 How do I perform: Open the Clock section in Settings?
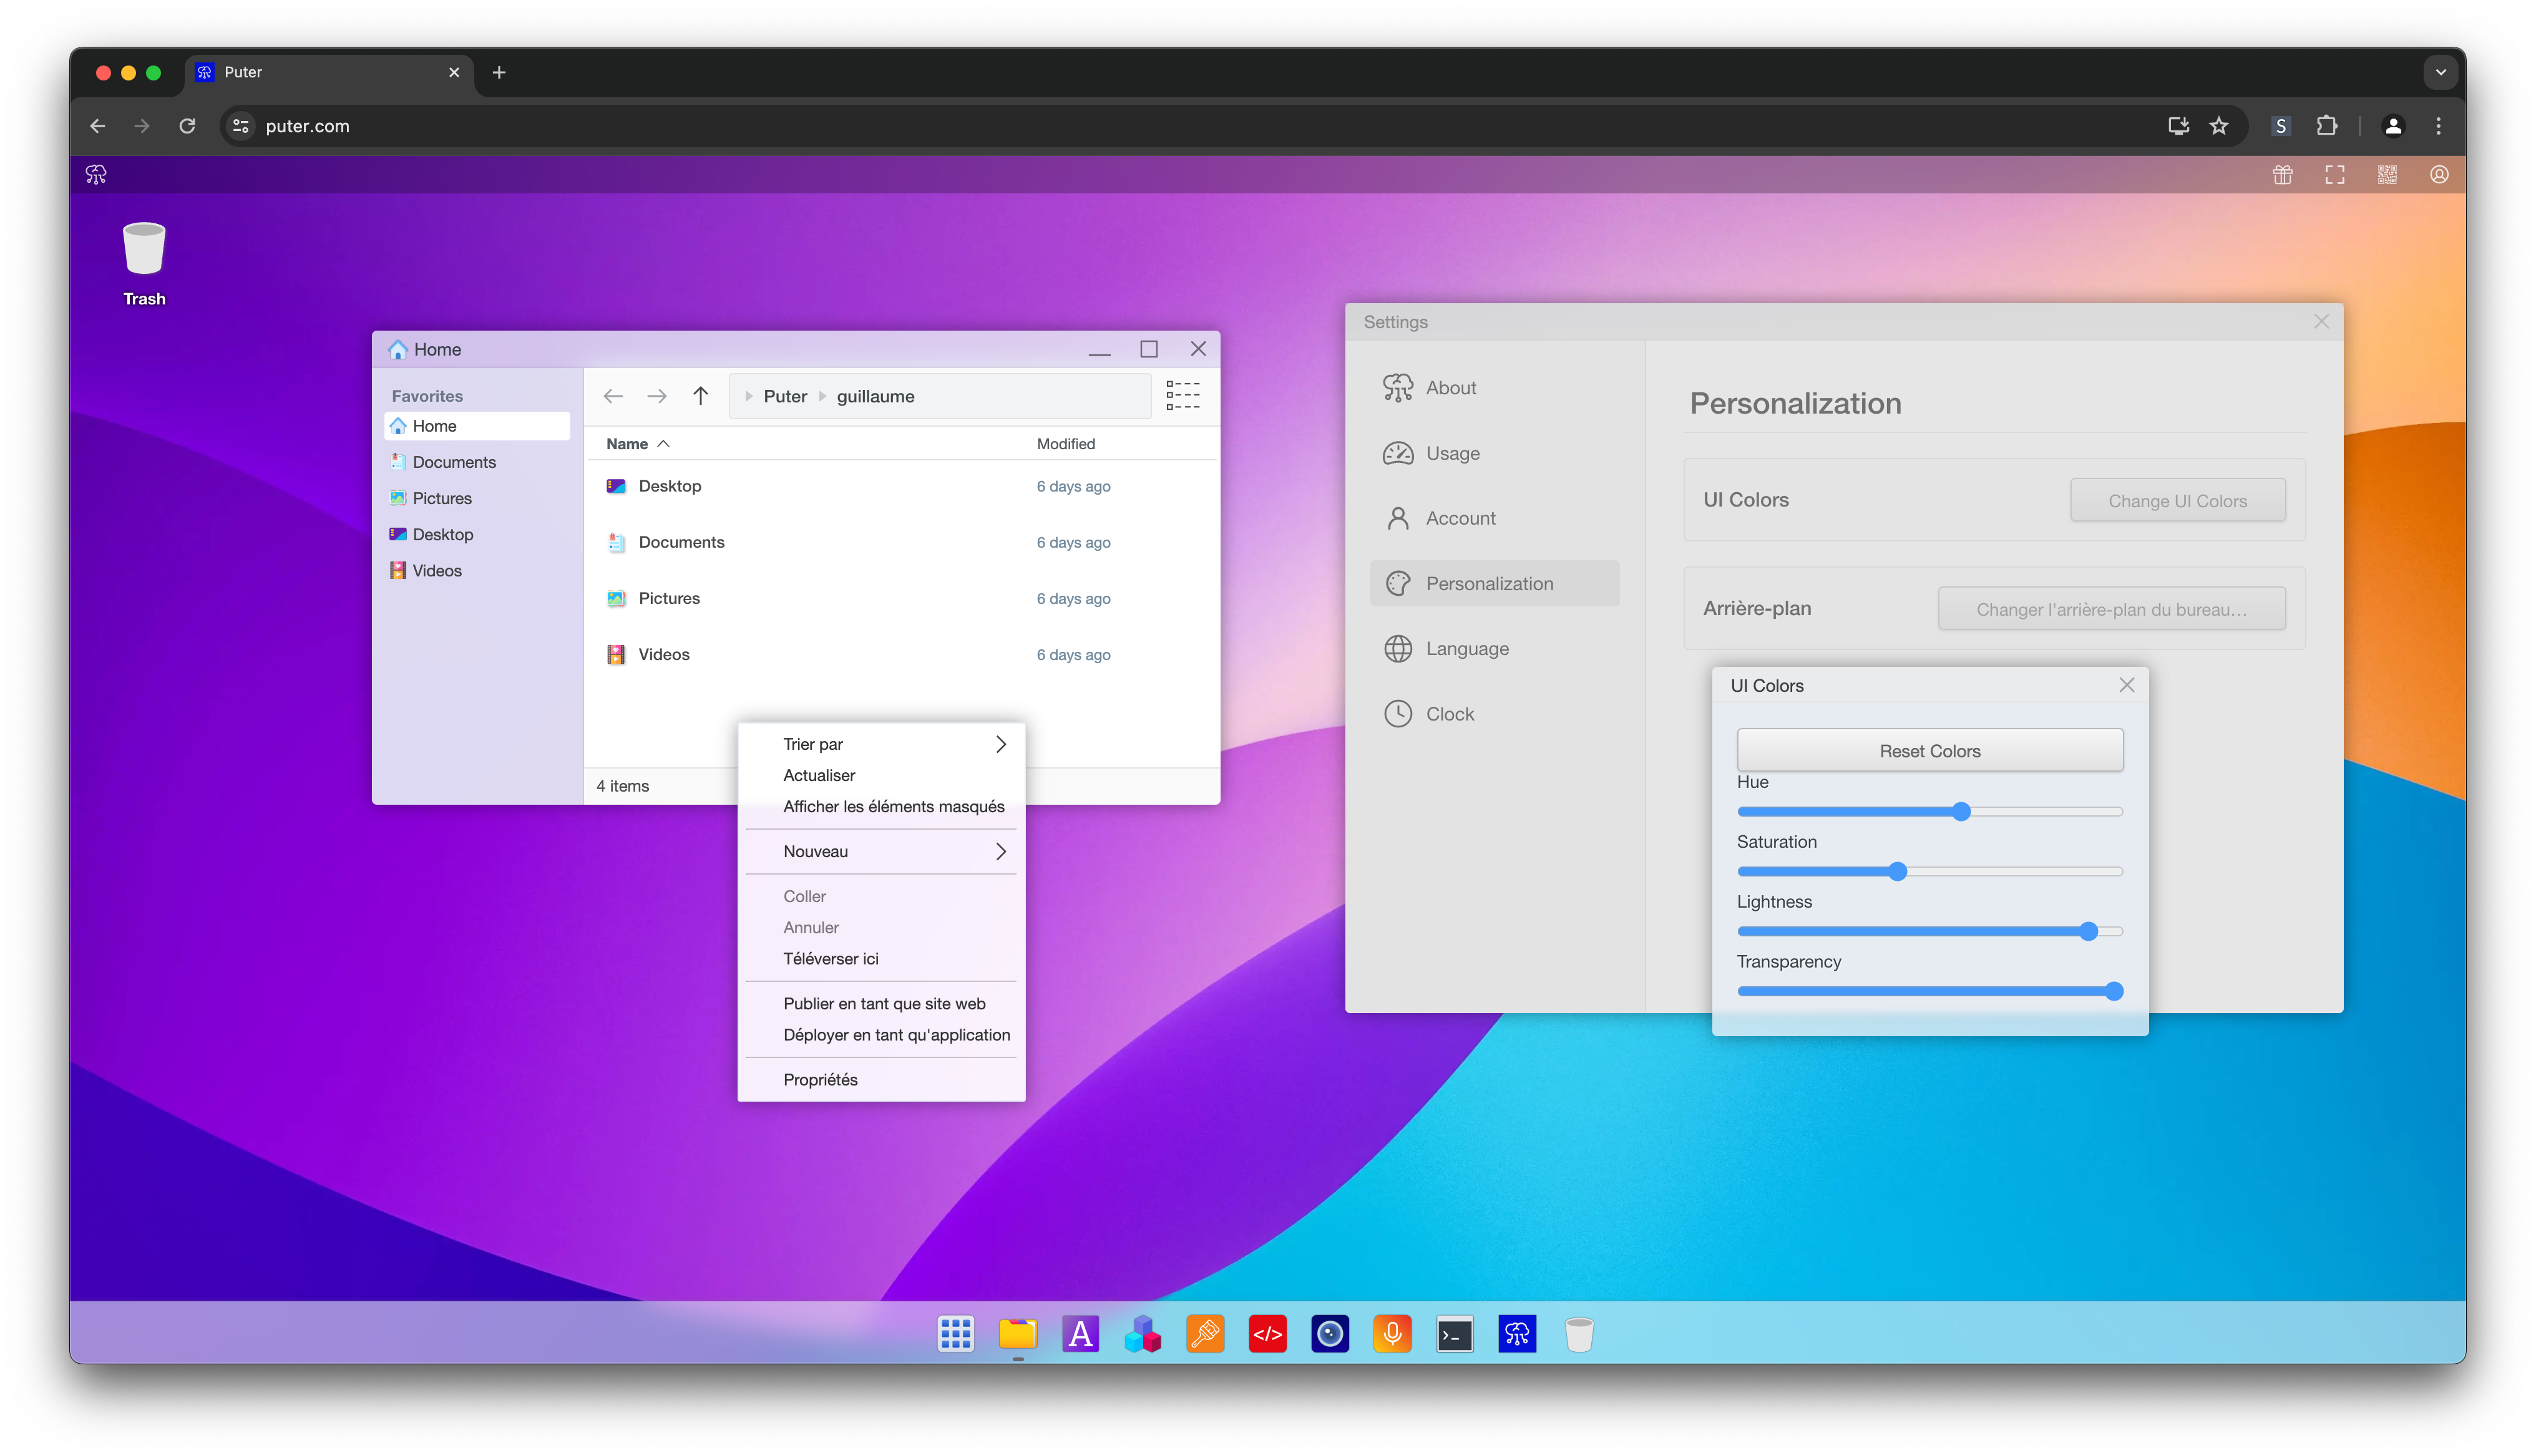point(1494,714)
